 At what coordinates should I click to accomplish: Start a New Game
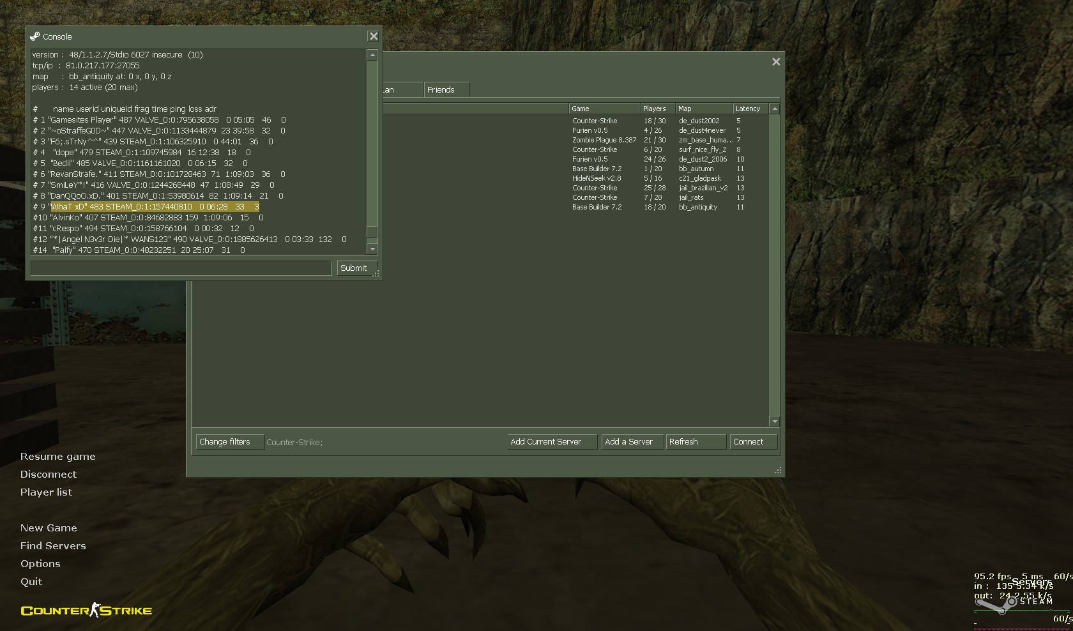pos(49,528)
